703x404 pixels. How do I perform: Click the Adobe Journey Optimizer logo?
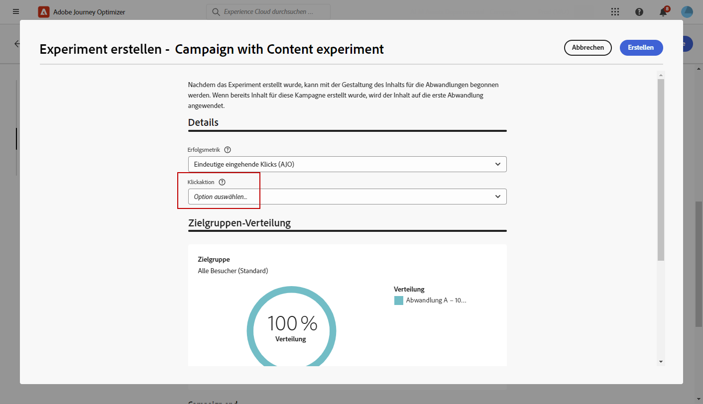[44, 12]
